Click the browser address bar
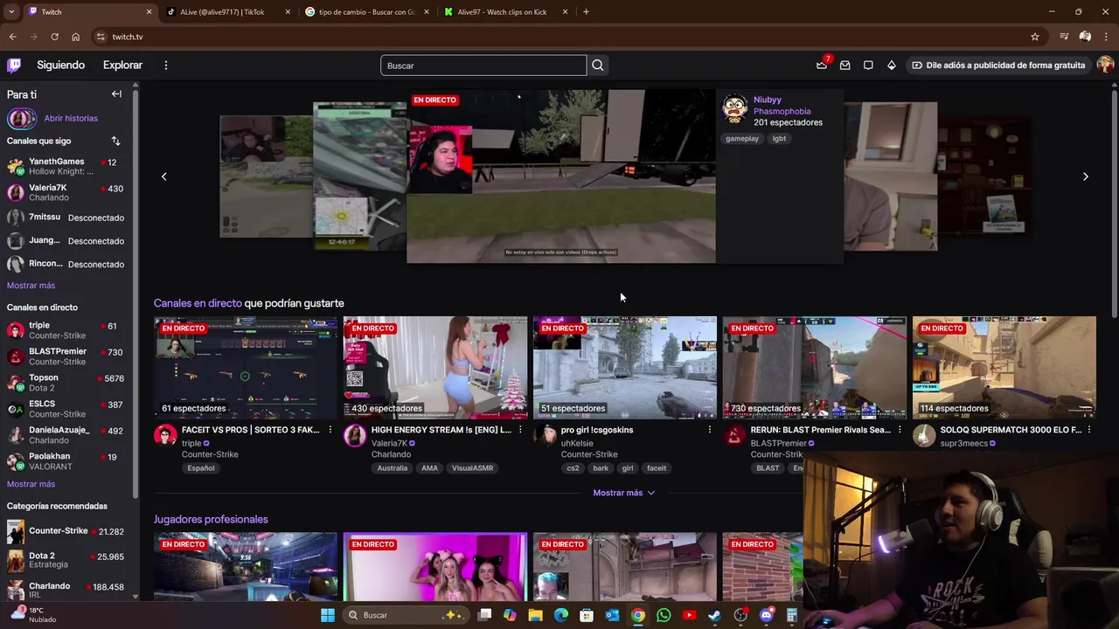Image resolution: width=1119 pixels, height=629 pixels. coord(559,37)
